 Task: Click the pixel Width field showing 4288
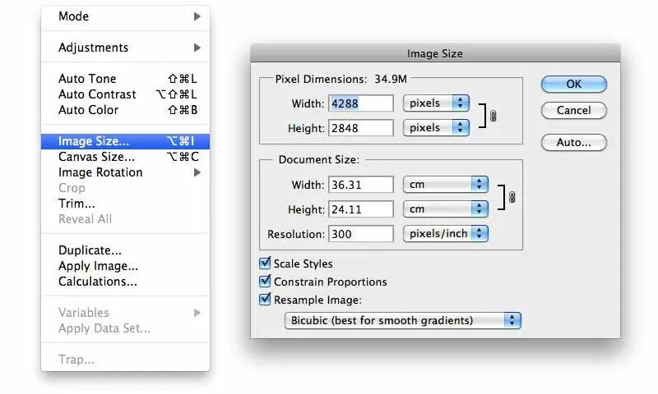click(360, 103)
